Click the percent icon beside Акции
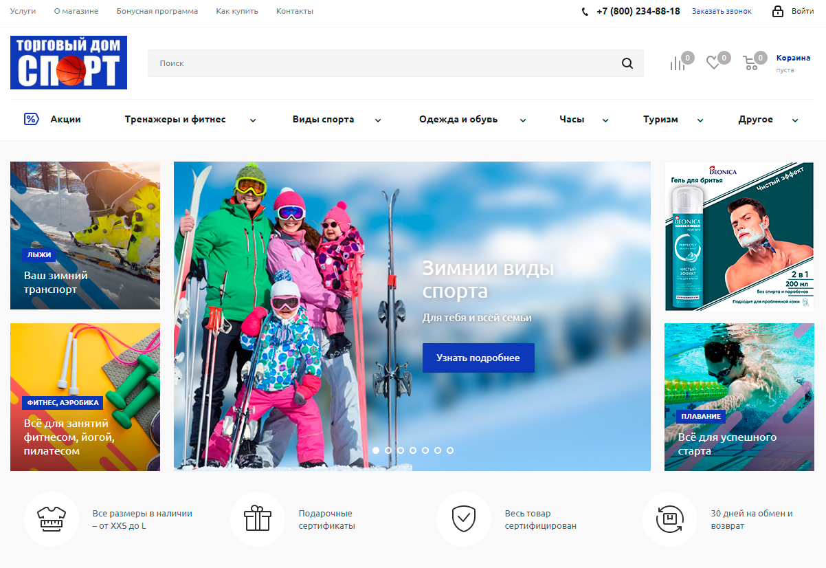This screenshot has width=826, height=568. pyautogui.click(x=31, y=119)
